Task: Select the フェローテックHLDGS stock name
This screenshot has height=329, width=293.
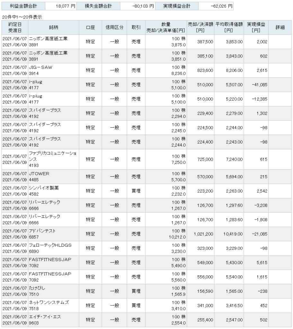Action: coord(50,245)
